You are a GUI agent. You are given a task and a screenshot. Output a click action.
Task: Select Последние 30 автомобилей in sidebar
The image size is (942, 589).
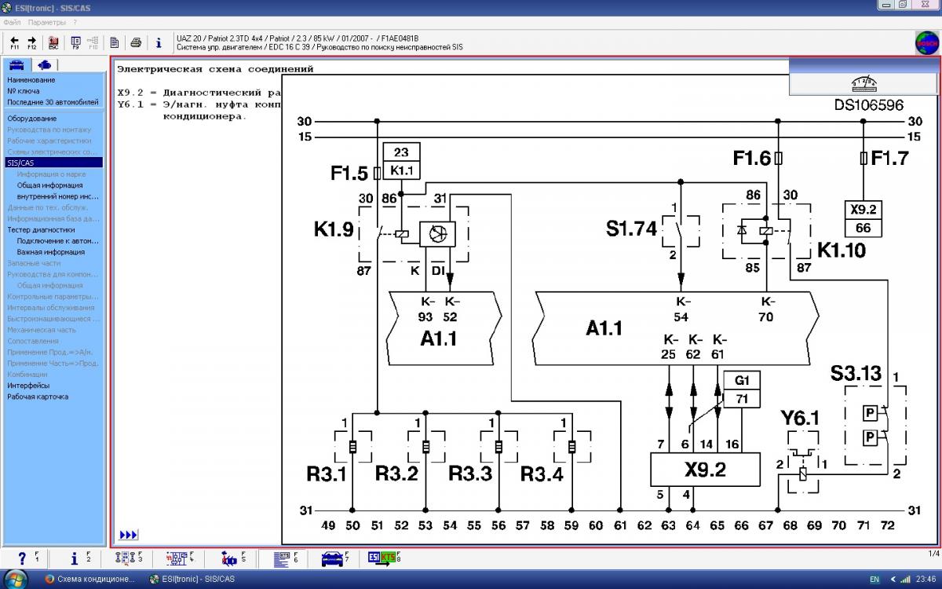point(53,102)
